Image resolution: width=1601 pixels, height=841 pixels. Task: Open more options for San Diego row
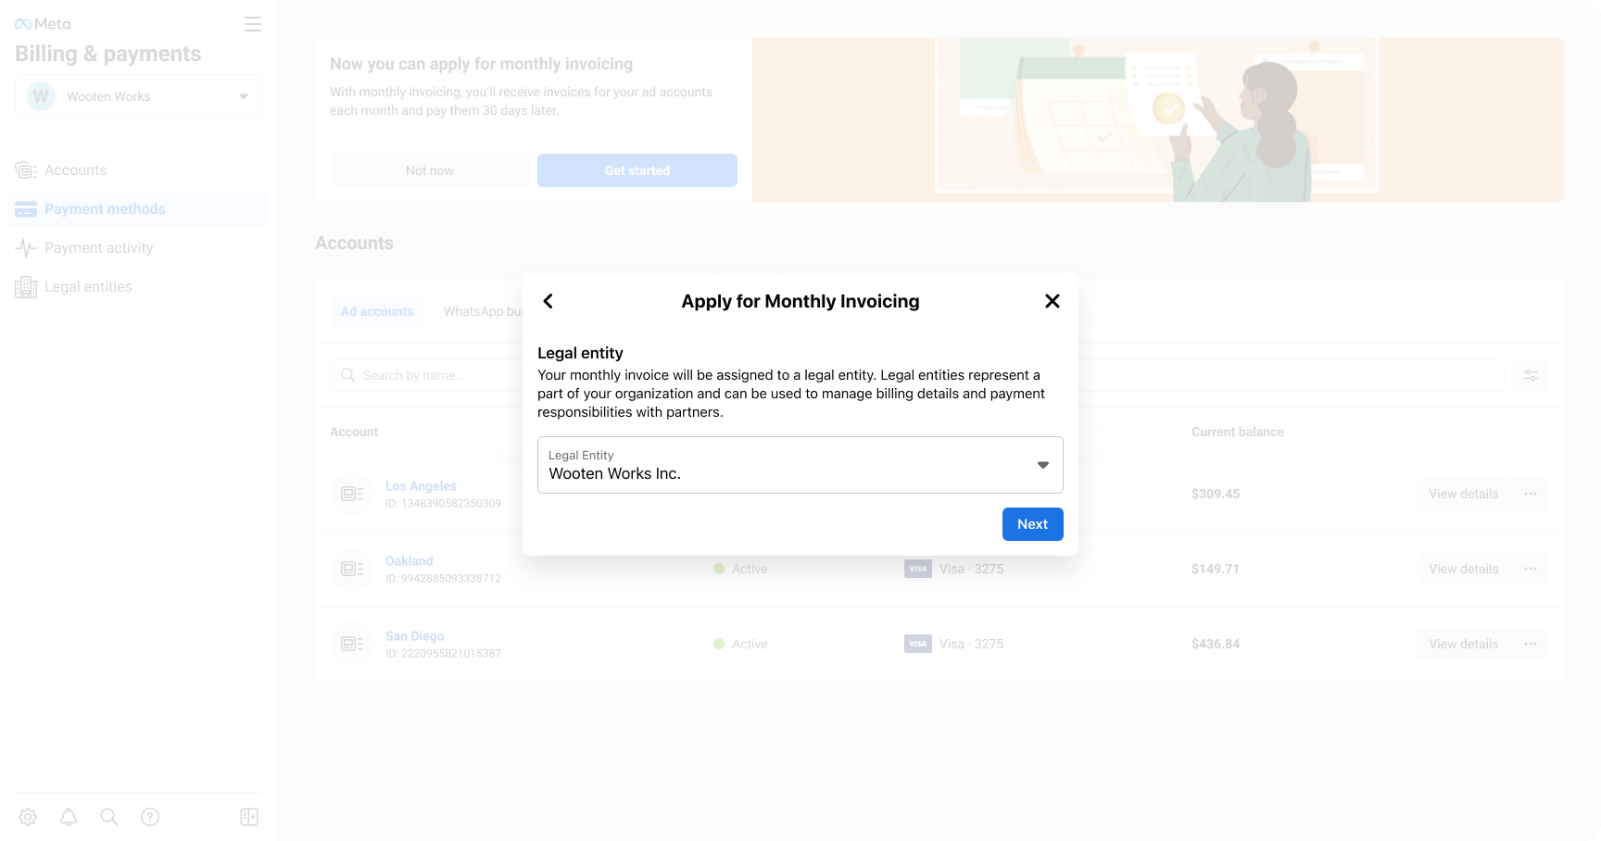pyautogui.click(x=1531, y=644)
